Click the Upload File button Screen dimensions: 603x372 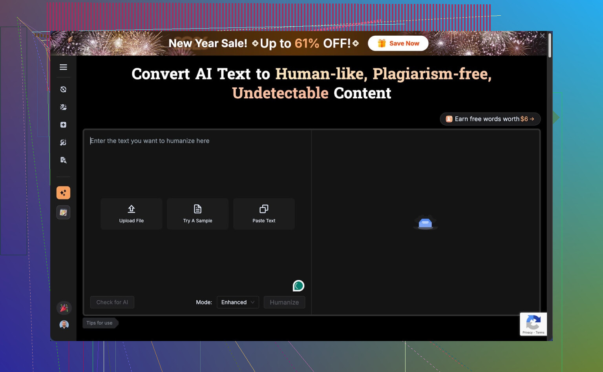coord(132,214)
